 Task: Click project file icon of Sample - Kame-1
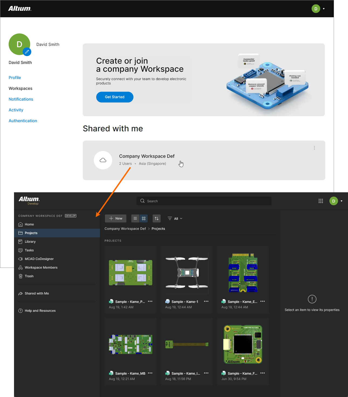167,302
